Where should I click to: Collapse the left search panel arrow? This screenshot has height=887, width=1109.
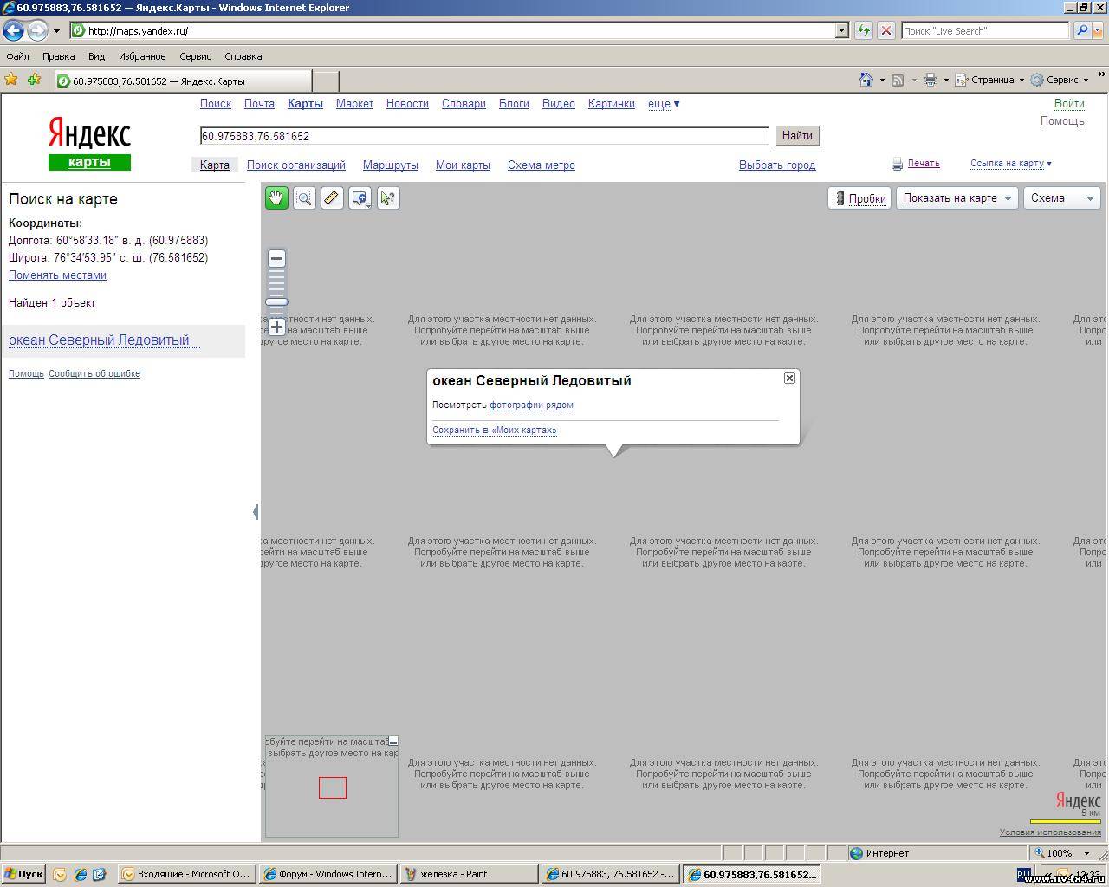click(256, 511)
